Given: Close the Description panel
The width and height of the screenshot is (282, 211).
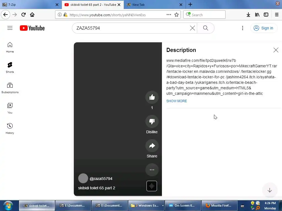Looking at the screenshot, I should click(276, 50).
